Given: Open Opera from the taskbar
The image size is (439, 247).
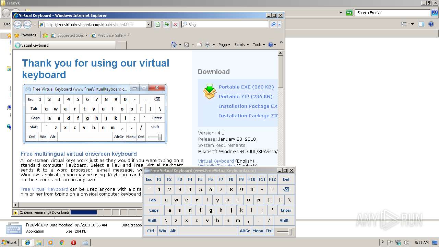Looking at the screenshot, I should tap(73, 243).
